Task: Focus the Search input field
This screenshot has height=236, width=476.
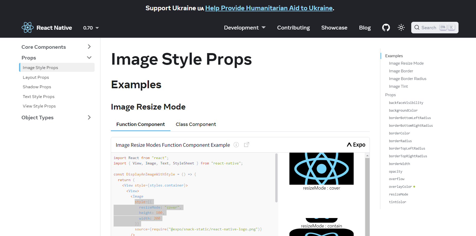Action: point(435,27)
